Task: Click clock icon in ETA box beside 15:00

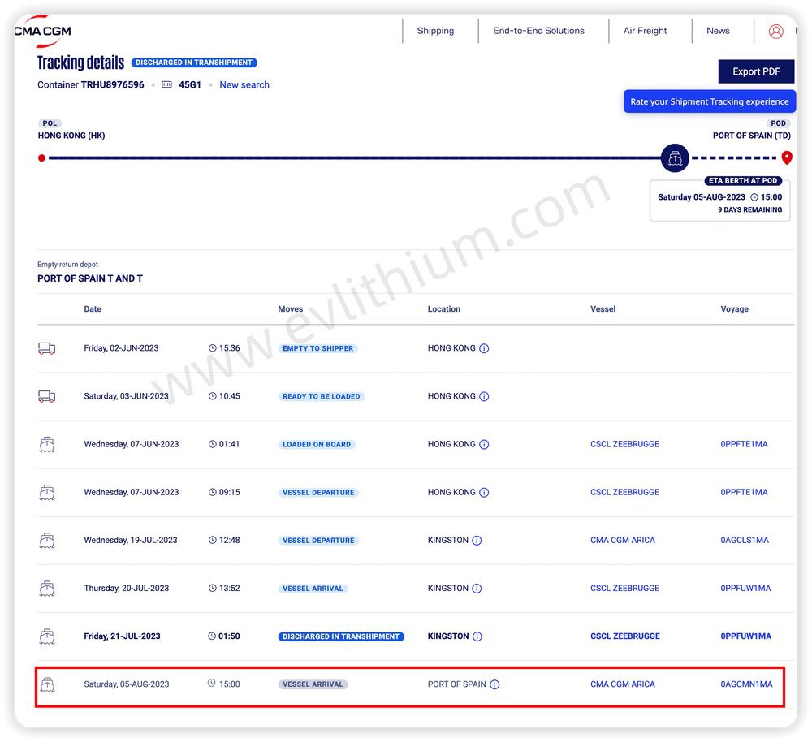Action: (x=754, y=197)
